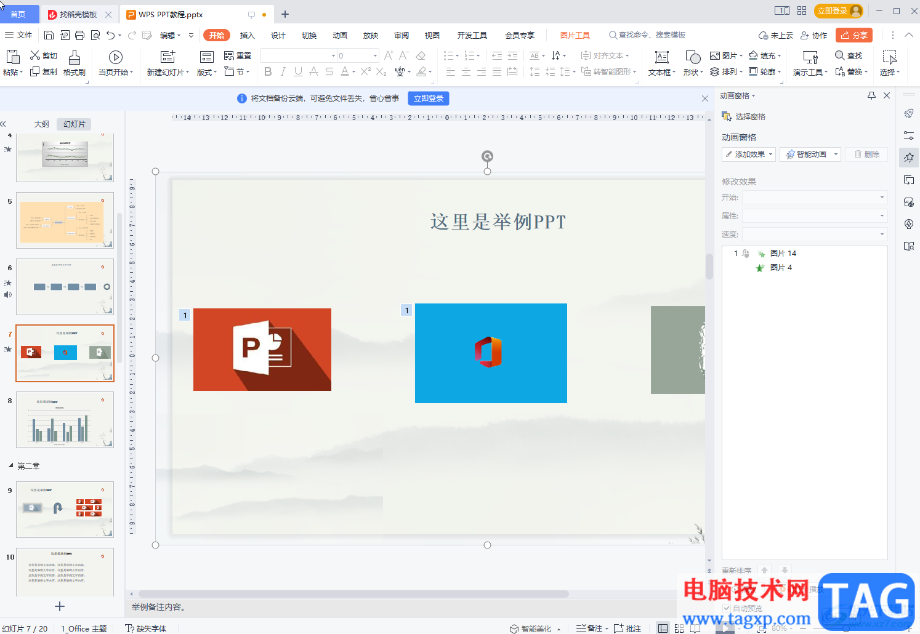This screenshot has height=634, width=920.
Task: Open the Selection Pane (选择窗格)
Action: (x=744, y=116)
